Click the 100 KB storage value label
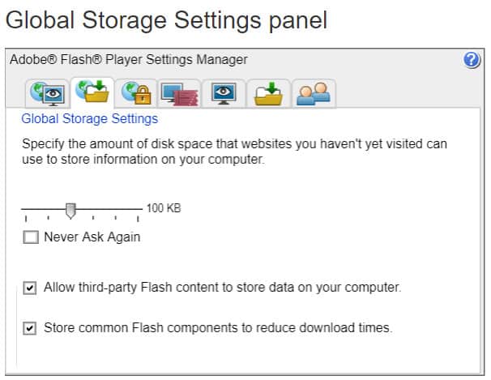 (x=164, y=208)
